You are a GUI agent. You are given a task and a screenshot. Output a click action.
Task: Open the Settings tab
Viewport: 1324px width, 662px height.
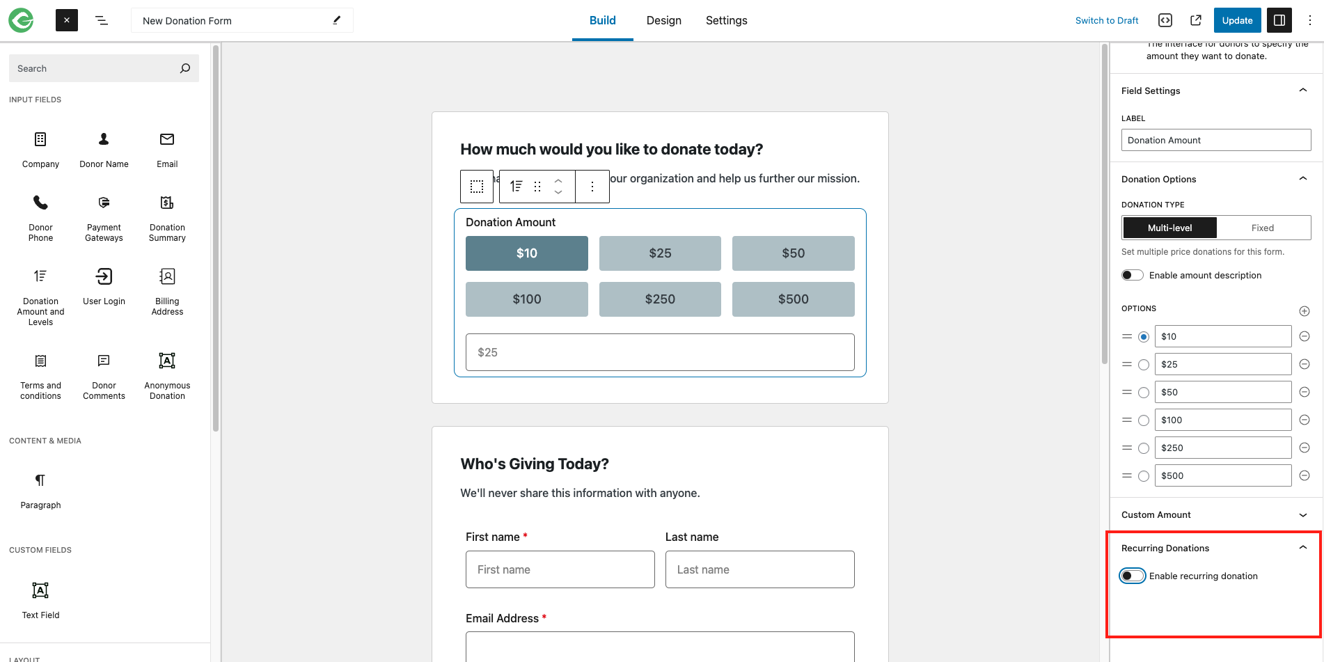[x=726, y=20]
